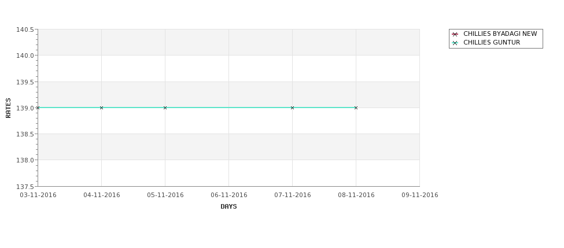Click the 07-11-2016 x-axis date label
Screen dimensions: 564x248
tap(293, 195)
